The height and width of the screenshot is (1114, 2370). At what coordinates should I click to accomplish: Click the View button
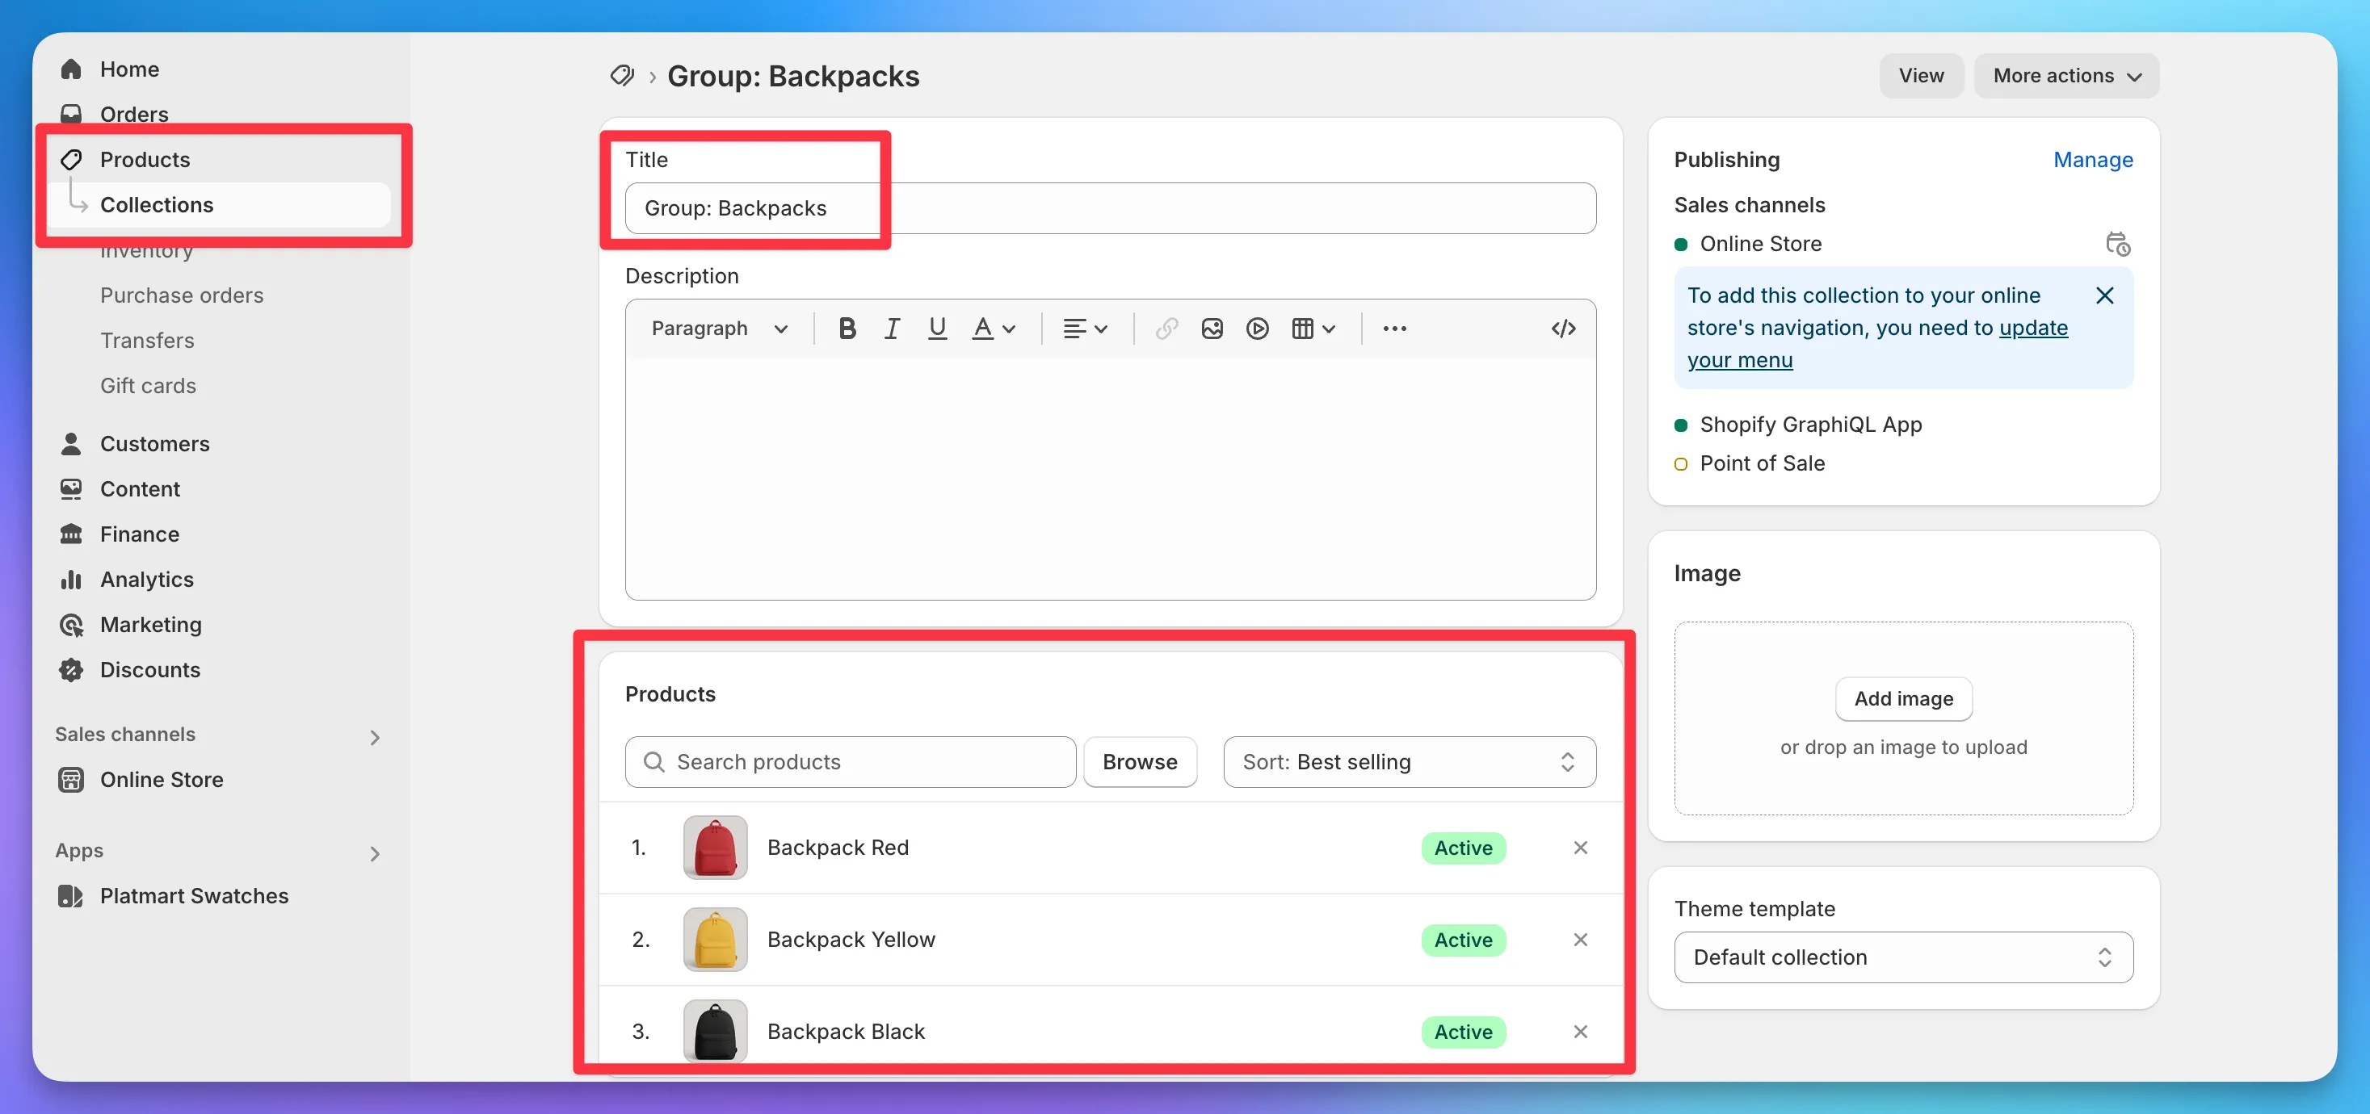click(1921, 75)
